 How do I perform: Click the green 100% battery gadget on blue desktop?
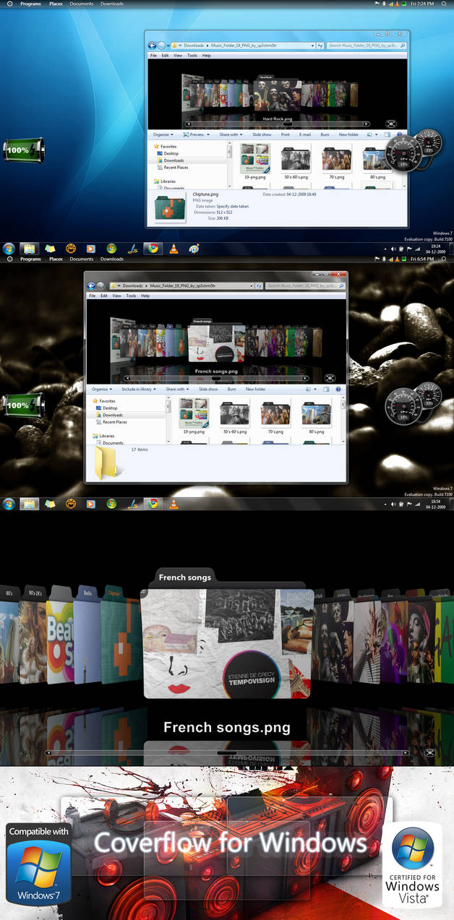(23, 150)
